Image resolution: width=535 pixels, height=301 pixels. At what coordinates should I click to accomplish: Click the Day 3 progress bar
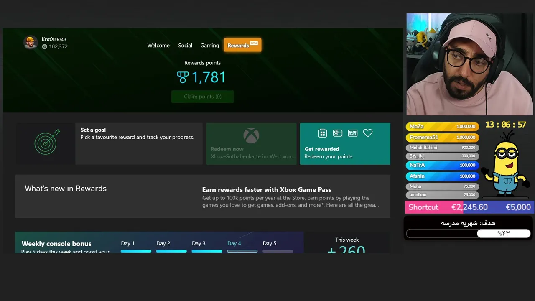point(207,251)
